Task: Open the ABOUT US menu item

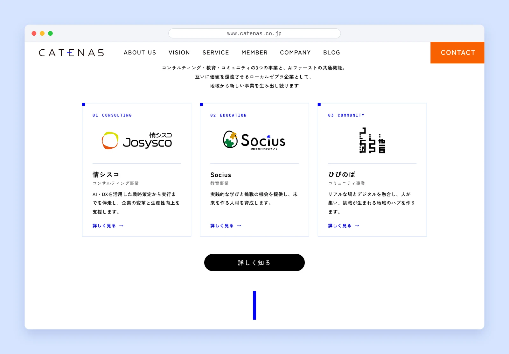Action: coord(140,53)
